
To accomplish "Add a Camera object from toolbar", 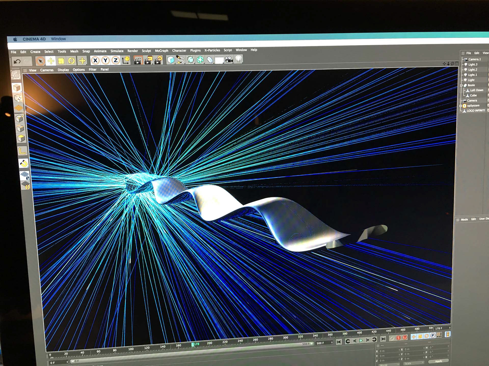I will [229, 59].
